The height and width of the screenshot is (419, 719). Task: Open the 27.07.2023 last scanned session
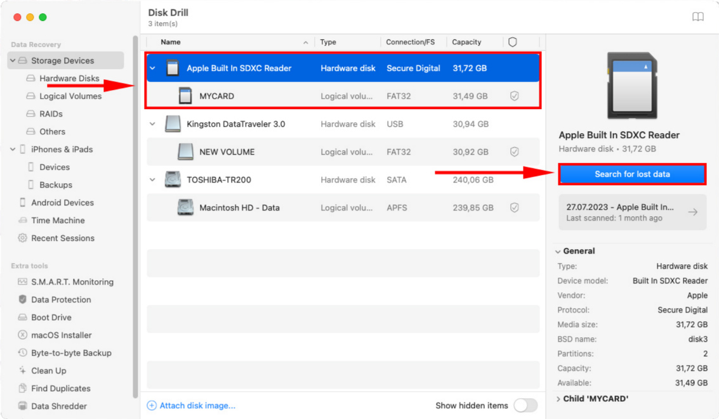(x=632, y=212)
